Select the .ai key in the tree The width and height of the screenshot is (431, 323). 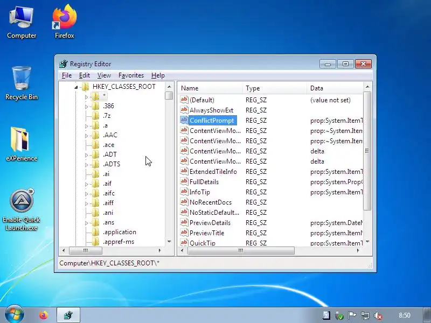106,174
